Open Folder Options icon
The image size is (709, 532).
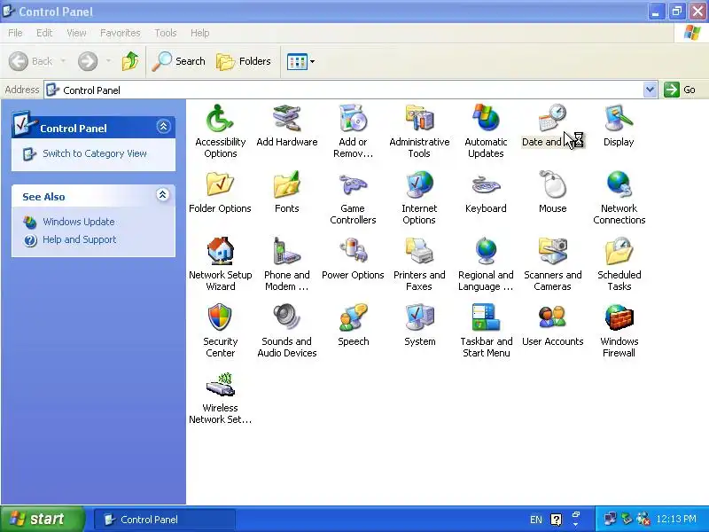220,192
